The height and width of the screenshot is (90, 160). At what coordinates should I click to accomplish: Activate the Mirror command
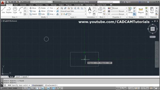click(42, 11)
